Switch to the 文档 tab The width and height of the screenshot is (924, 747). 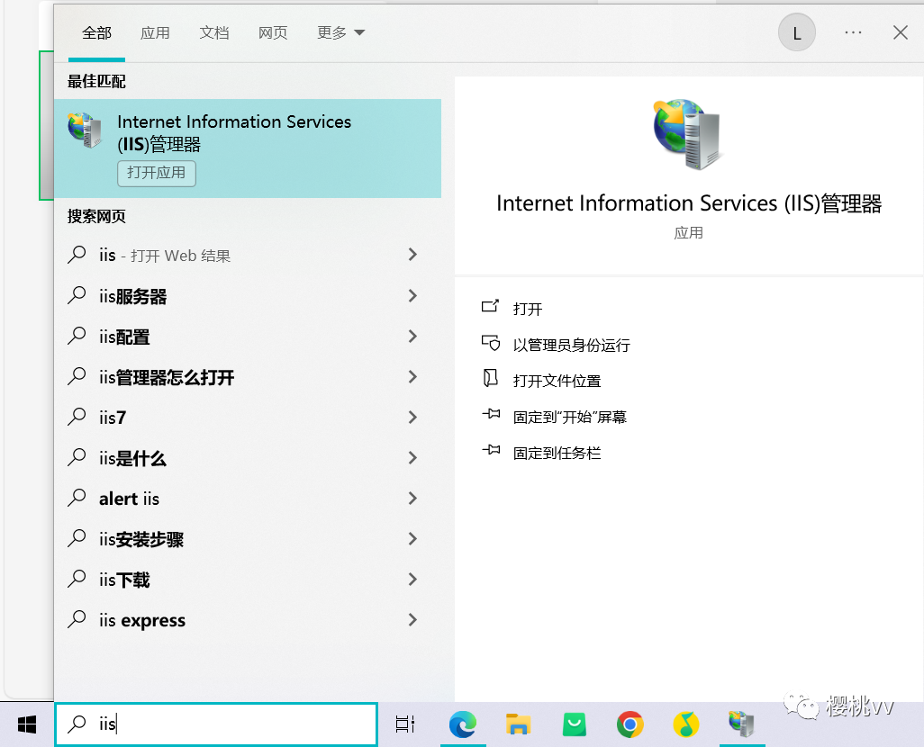(214, 32)
